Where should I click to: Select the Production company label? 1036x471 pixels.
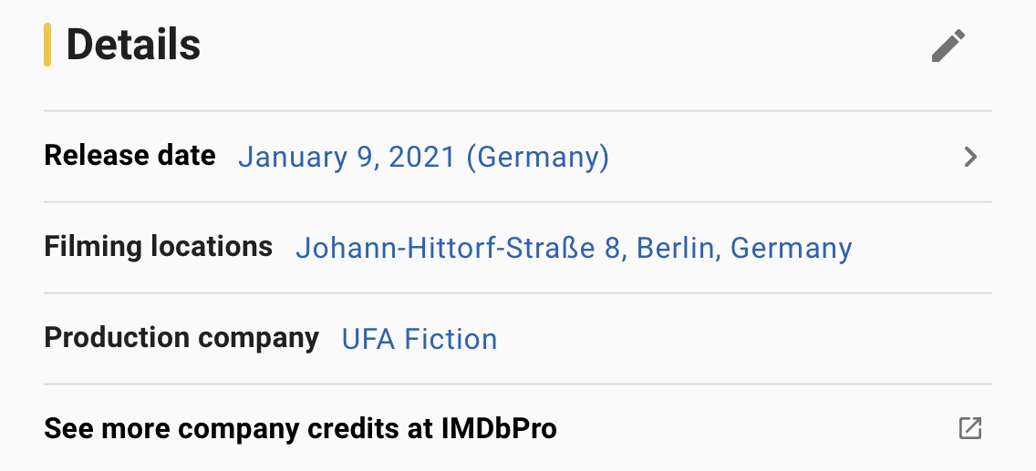click(x=181, y=338)
